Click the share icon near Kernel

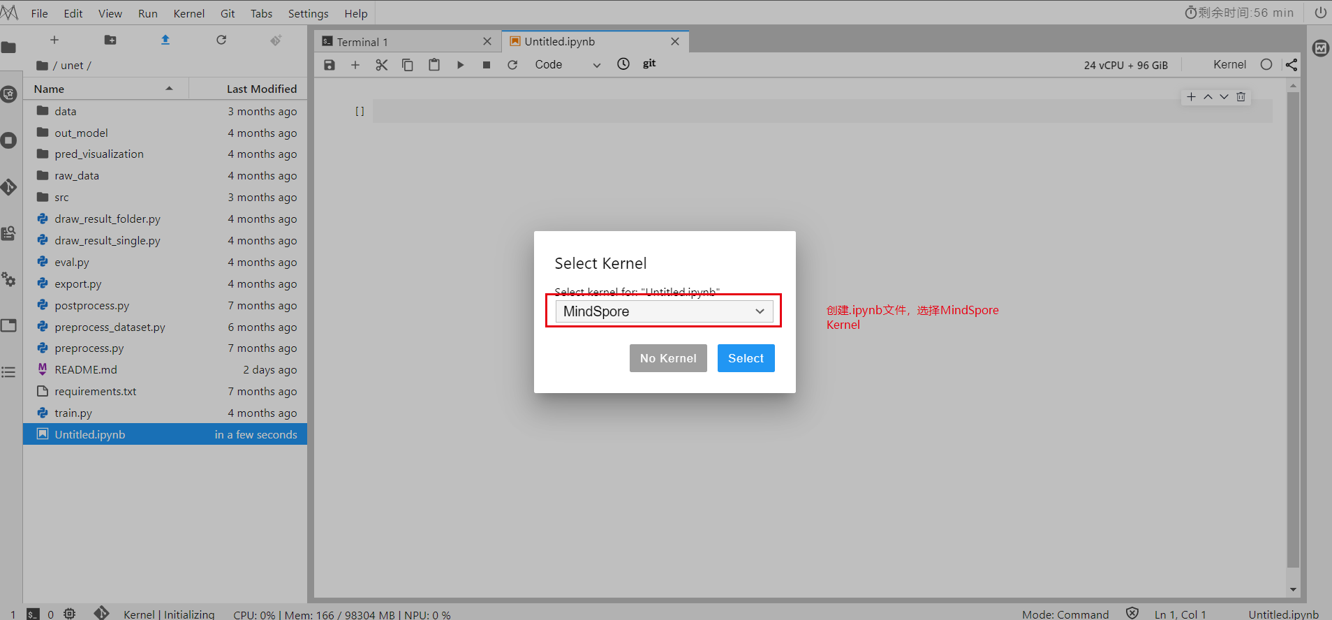pyautogui.click(x=1292, y=64)
